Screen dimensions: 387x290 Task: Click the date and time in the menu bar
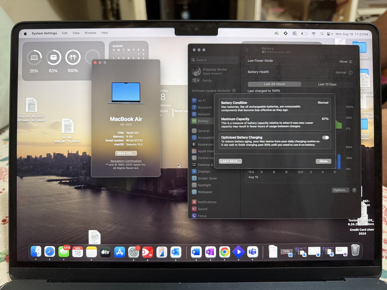[x=352, y=34]
